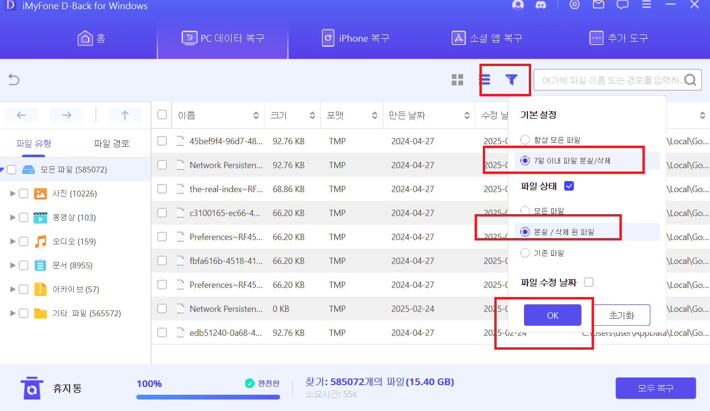Open the Discord icon in title bar
This screenshot has height=411, width=710.
point(541,5)
